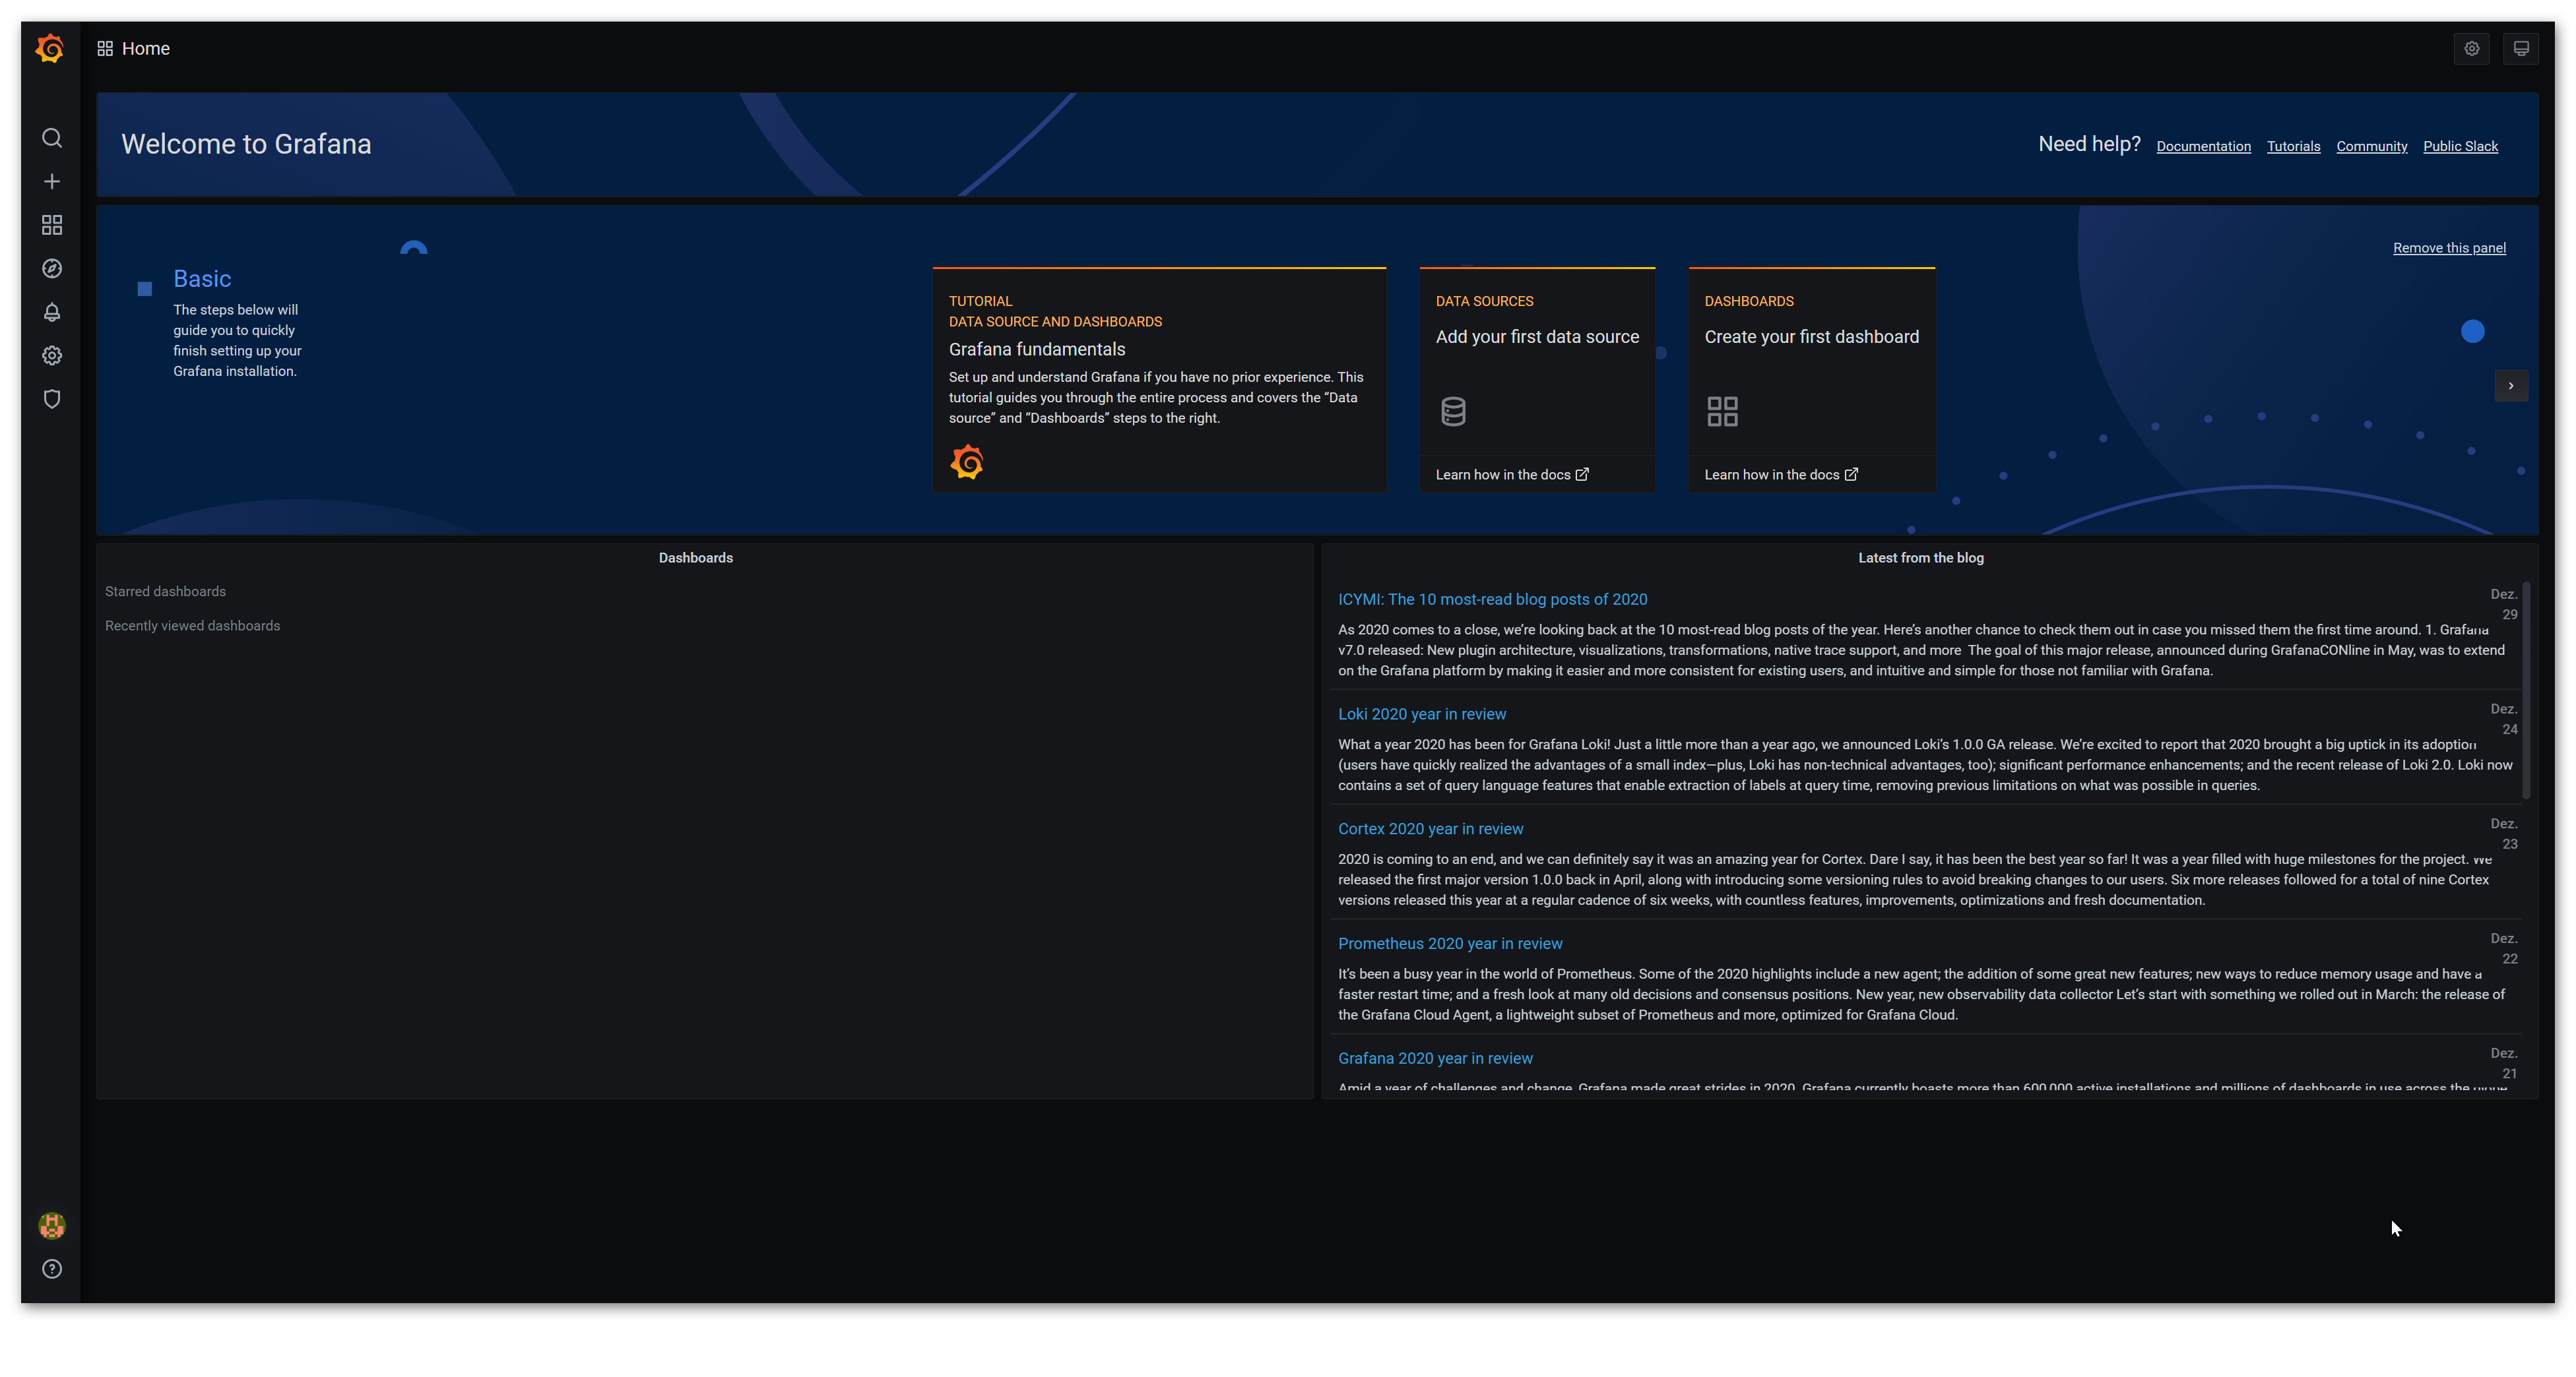Click the blog panel vertical scrollbar
The height and width of the screenshot is (1377, 2576).
pos(2526,690)
